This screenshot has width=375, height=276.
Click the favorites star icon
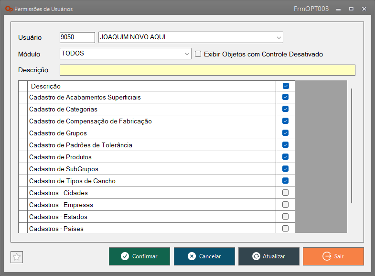click(x=17, y=257)
